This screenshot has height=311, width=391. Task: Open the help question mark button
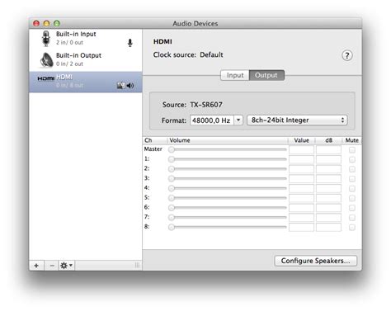(347, 55)
